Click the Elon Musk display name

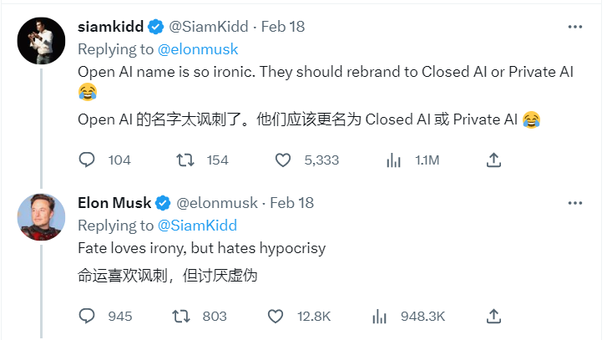(x=114, y=203)
